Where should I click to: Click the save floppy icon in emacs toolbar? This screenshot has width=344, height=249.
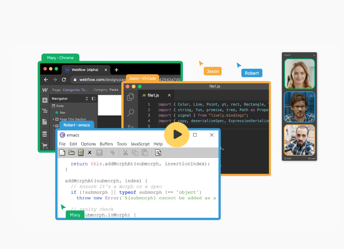(x=99, y=153)
